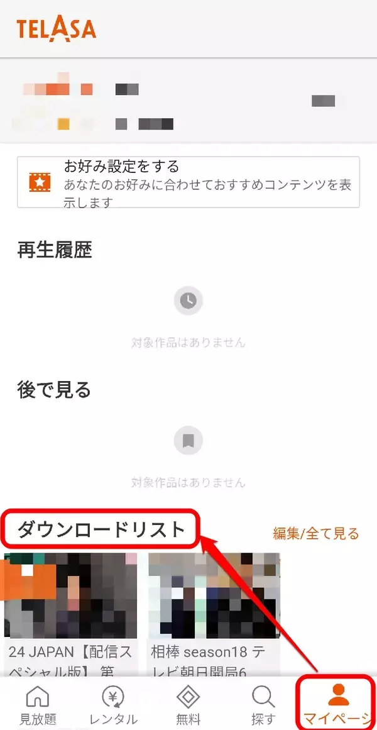Open the お好み設定をする settings card
The image size is (377, 730).
pos(188,182)
